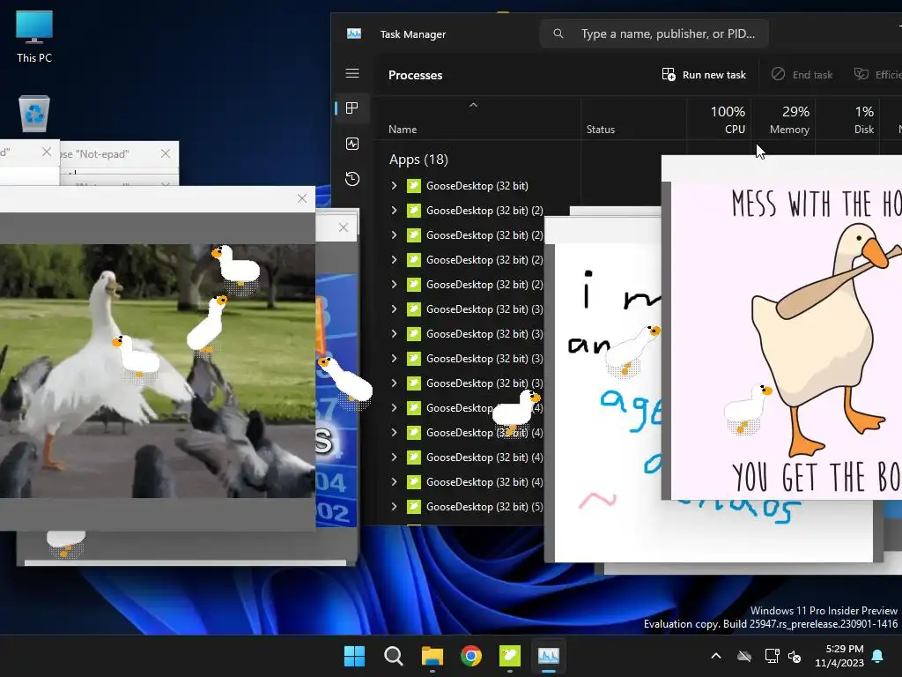Image resolution: width=902 pixels, height=677 pixels.
Task: Click the icon of GooseDesktop (32 bit) (5)
Action: (414, 507)
